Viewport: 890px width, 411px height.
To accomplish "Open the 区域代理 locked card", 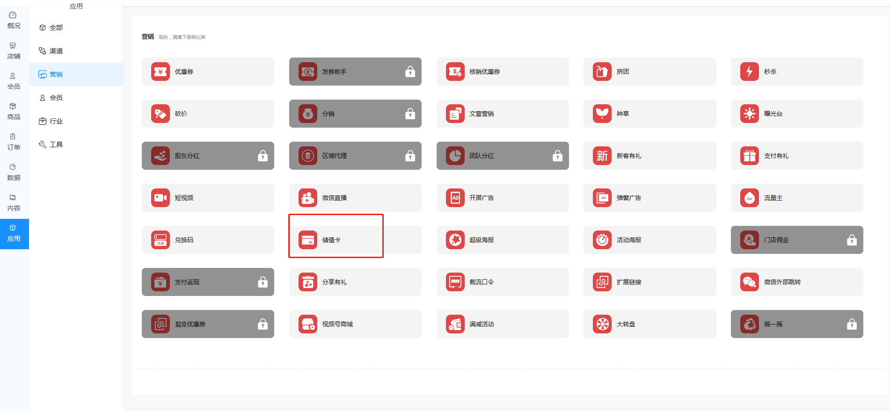I will [x=355, y=156].
